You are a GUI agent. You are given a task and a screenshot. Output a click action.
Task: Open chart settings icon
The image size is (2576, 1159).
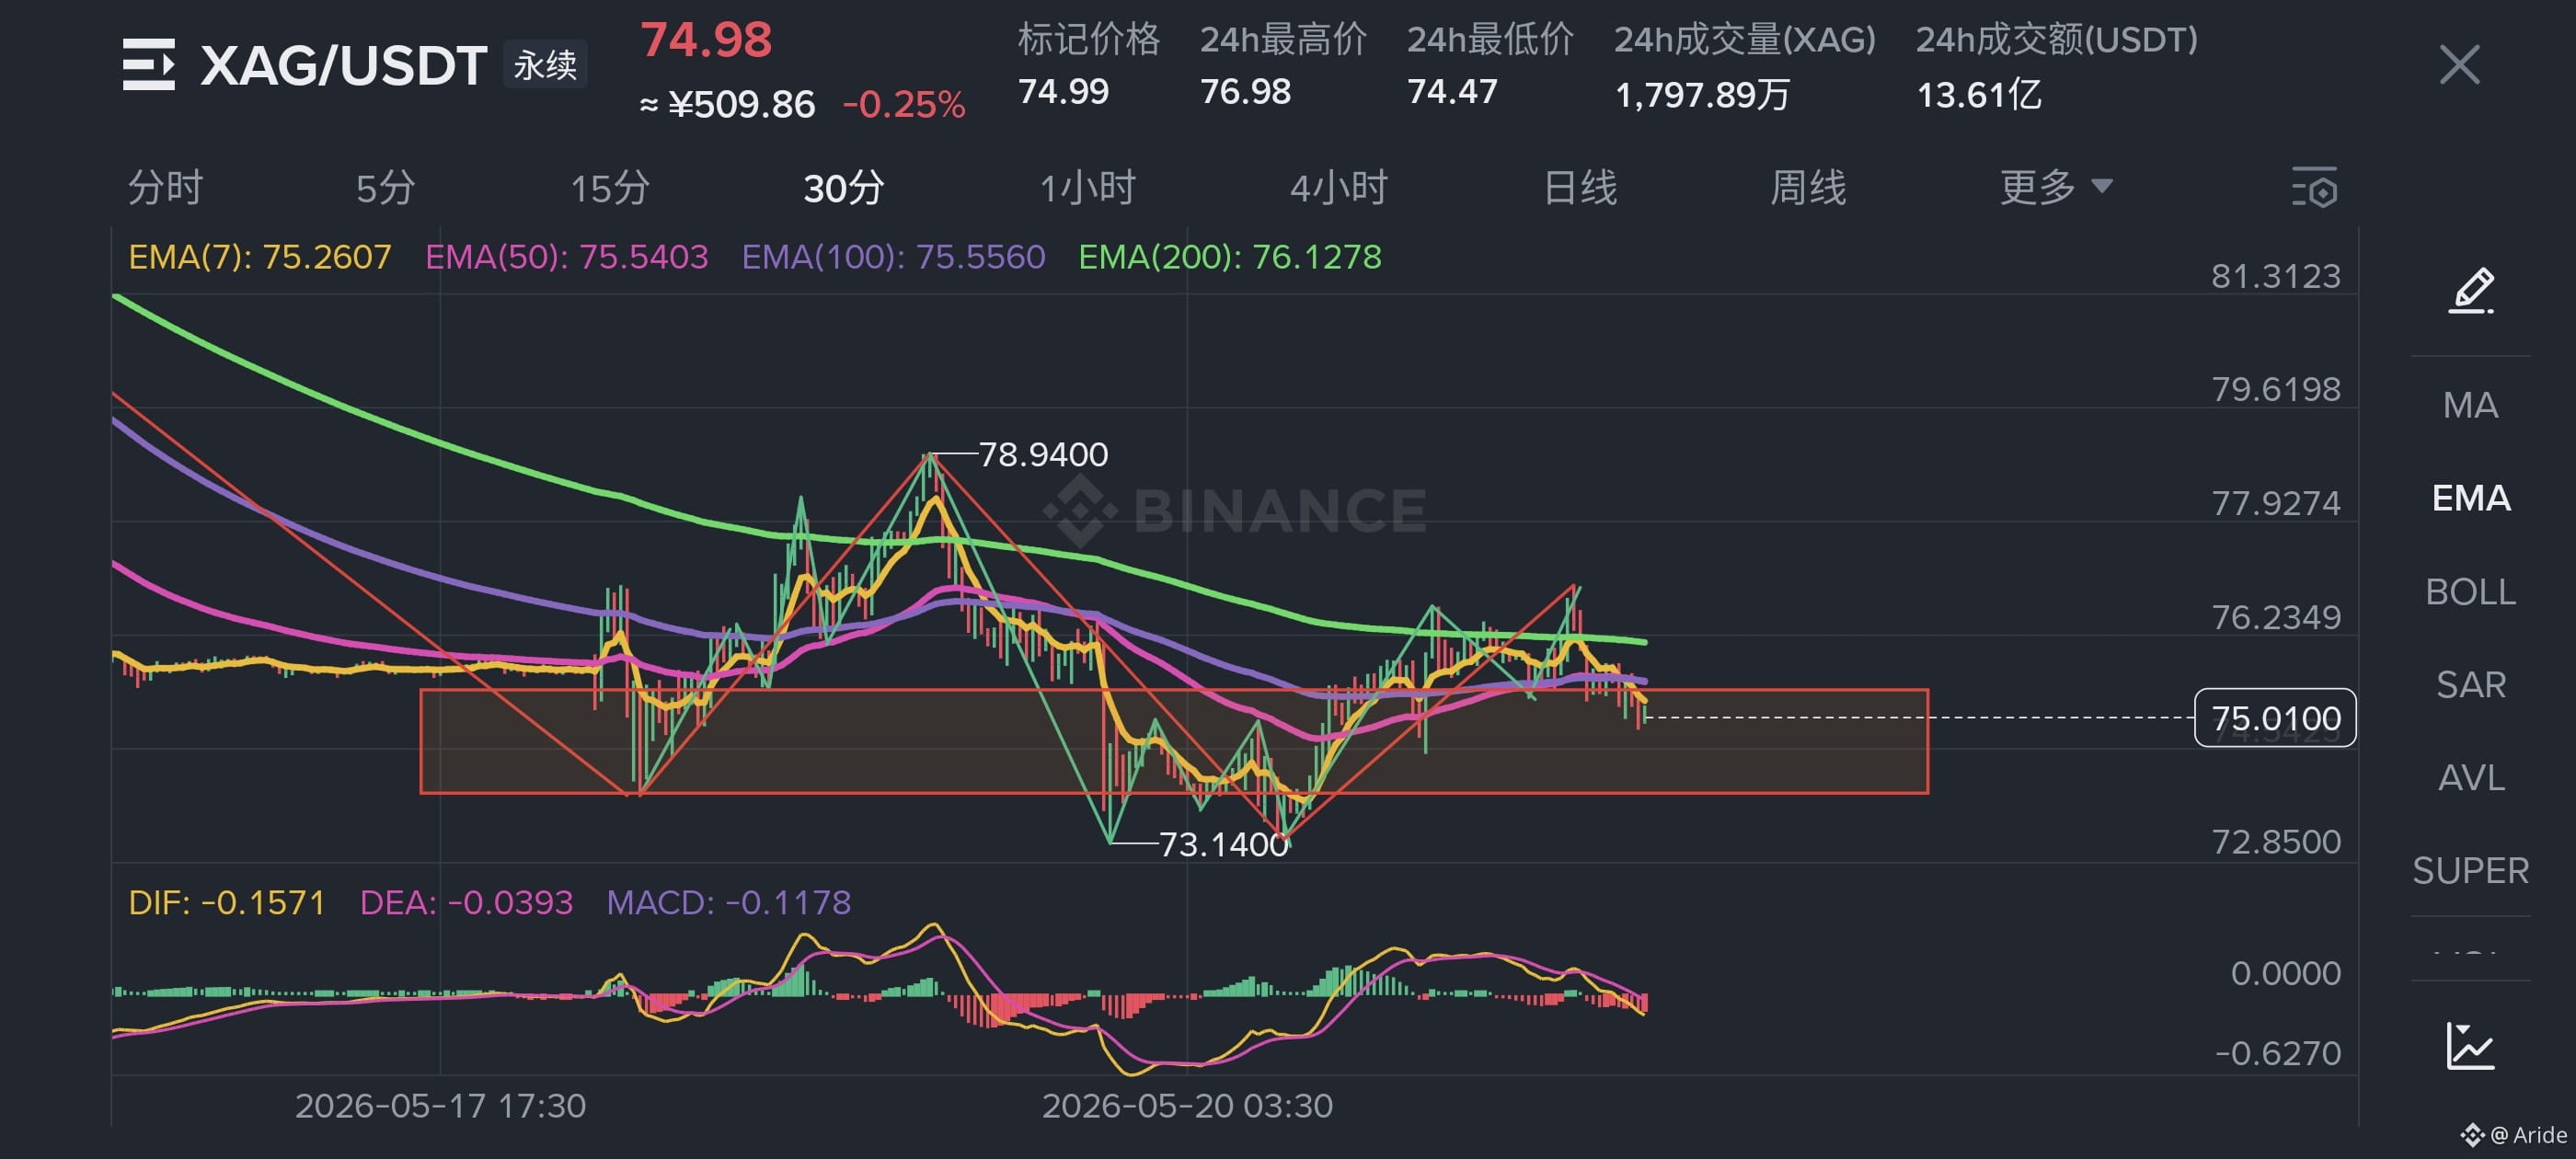2314,187
